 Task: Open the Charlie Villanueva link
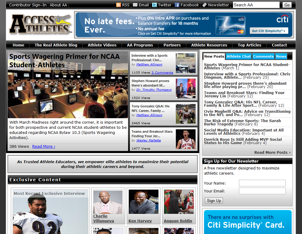tap(103, 219)
